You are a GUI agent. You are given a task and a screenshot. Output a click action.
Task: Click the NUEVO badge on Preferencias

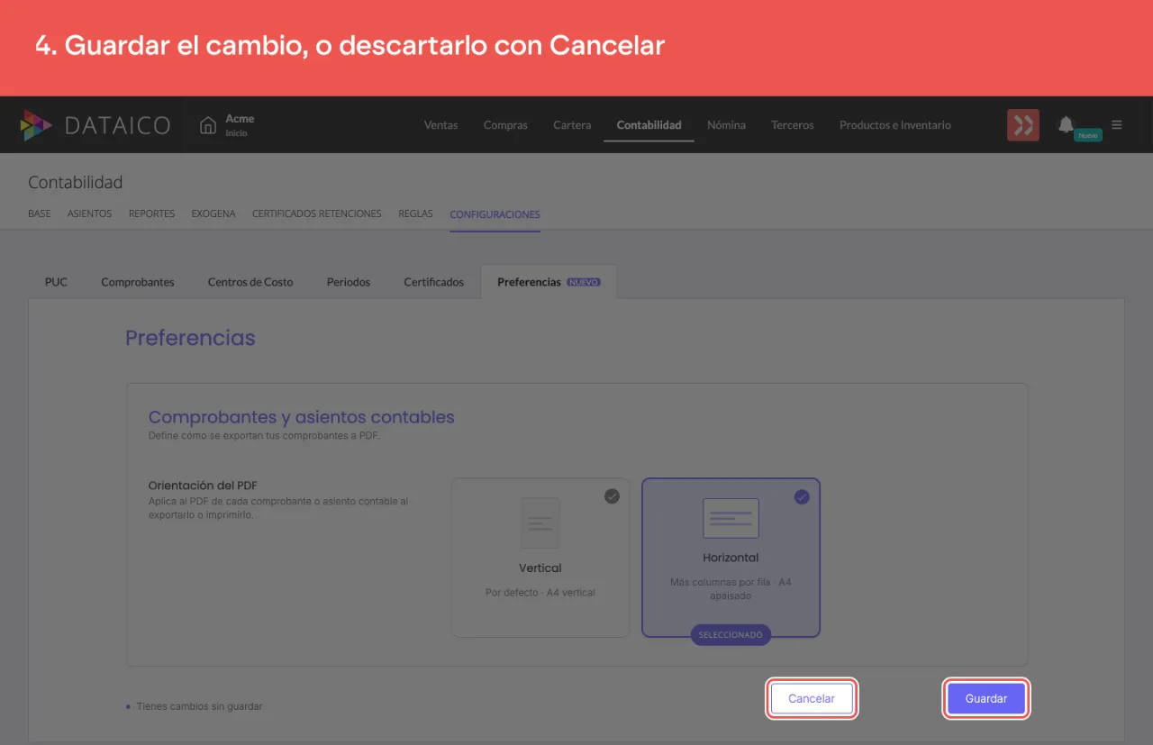[584, 282]
